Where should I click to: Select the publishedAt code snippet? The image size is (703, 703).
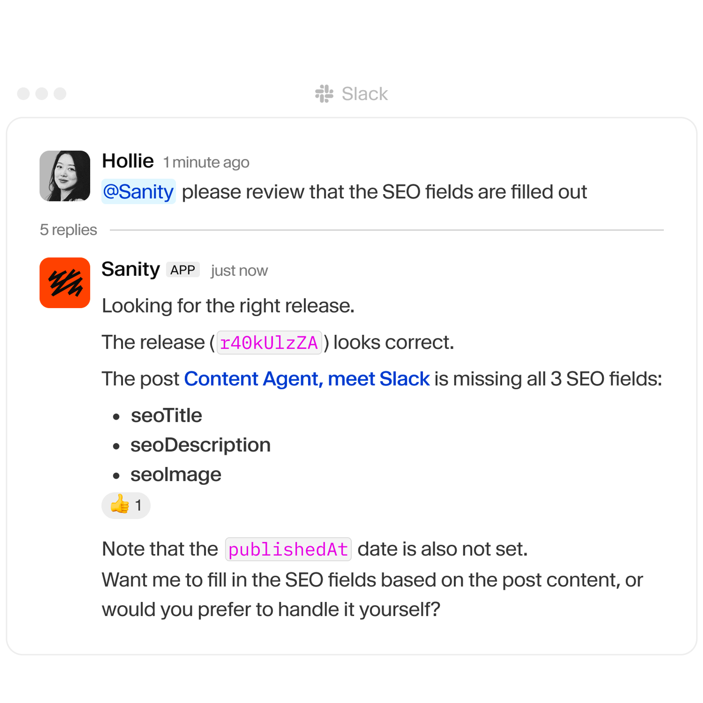click(x=288, y=549)
